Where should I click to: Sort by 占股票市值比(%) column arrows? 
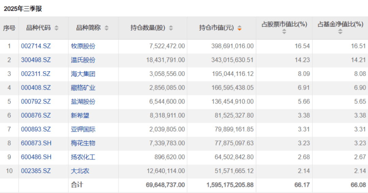click(x=284, y=31)
